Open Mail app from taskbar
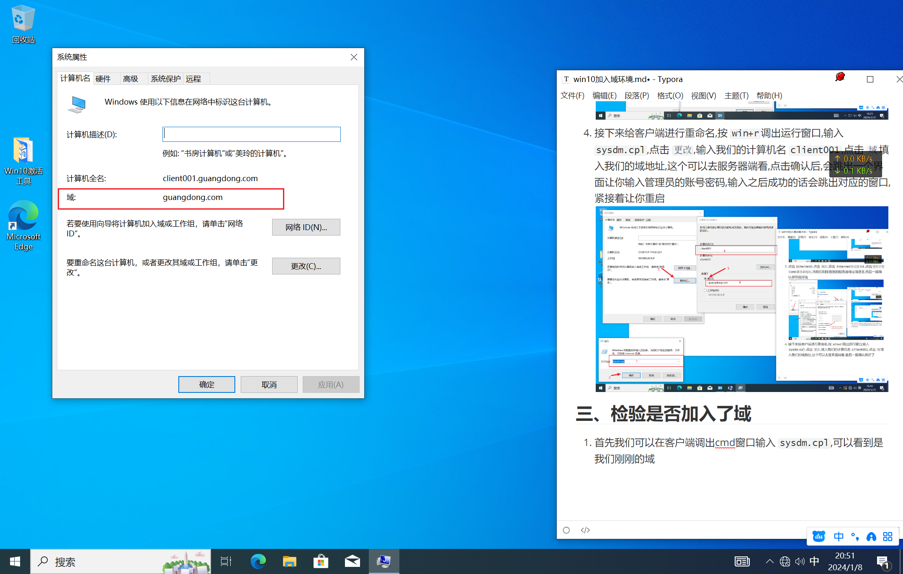The height and width of the screenshot is (574, 903). [x=352, y=561]
